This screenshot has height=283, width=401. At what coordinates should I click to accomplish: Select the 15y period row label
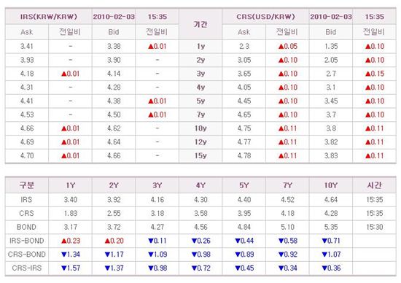tap(200, 156)
